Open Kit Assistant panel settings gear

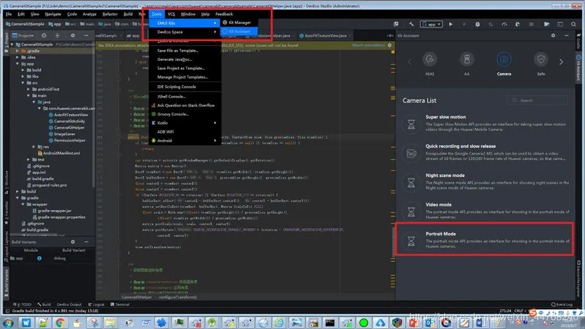pyautogui.click(x=553, y=36)
